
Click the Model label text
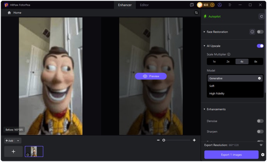[211, 70]
